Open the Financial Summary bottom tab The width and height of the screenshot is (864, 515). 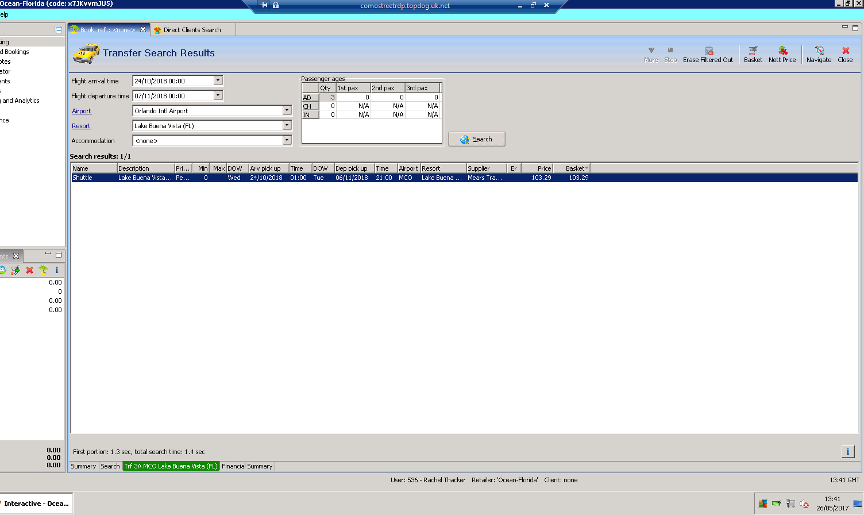[x=247, y=466]
